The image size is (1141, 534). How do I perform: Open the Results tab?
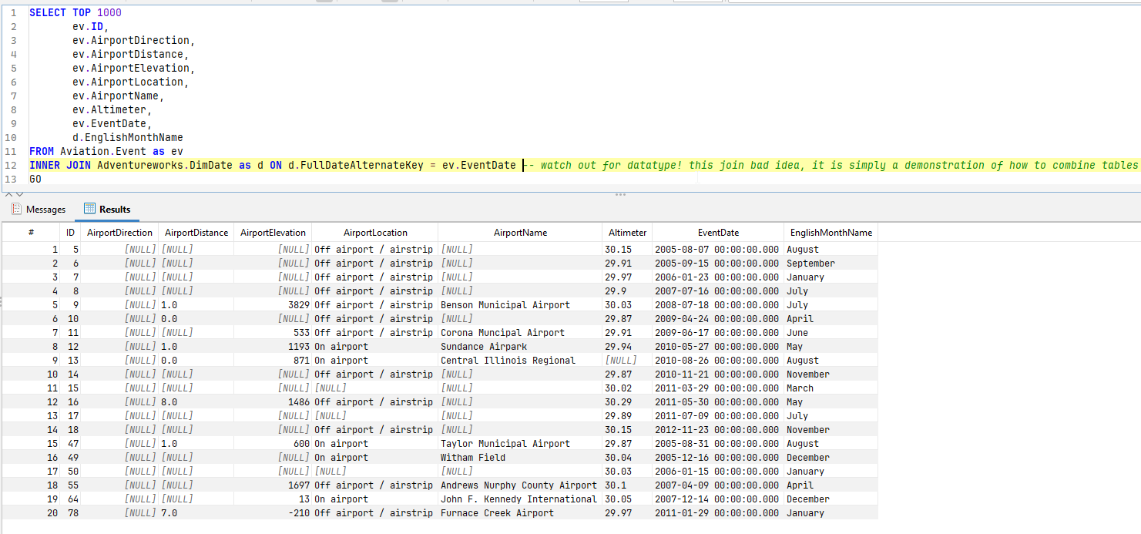114,210
